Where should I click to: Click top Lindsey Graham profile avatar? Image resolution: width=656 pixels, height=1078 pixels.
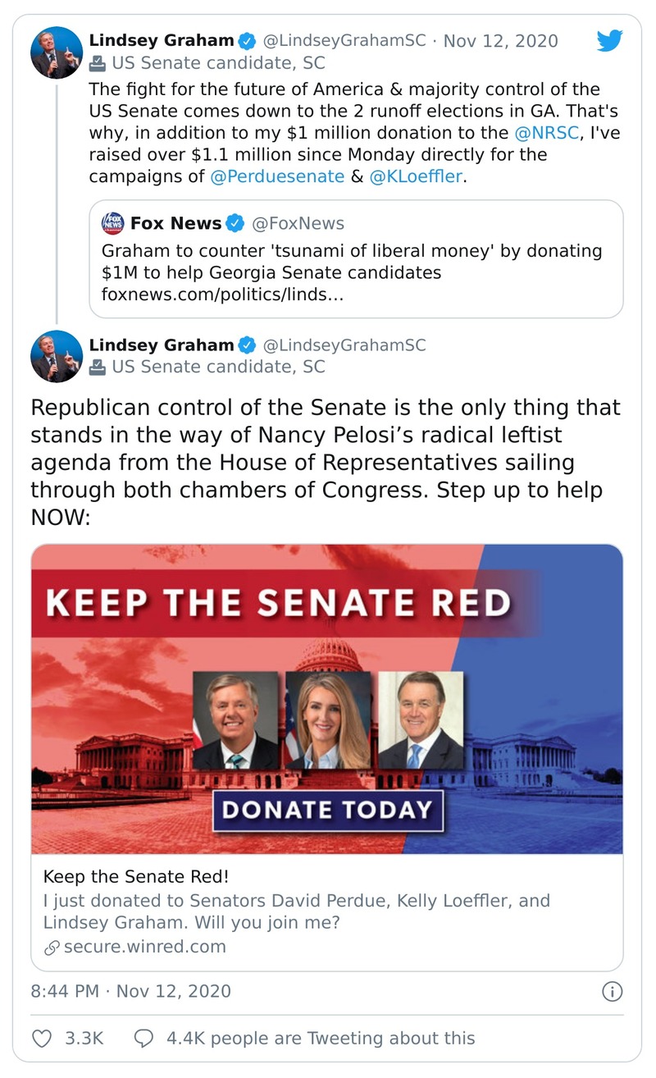pos(57,53)
